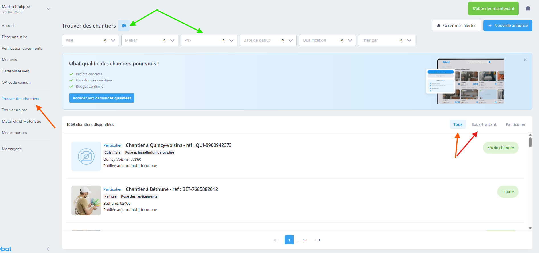Image resolution: width=539 pixels, height=253 pixels.
Task: Click the no-photo placeholder for Quincy-Voisins
Action: tap(86, 156)
